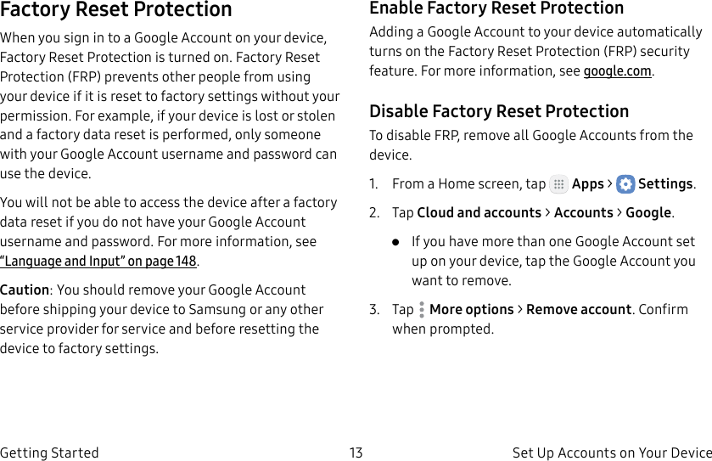Click the bold "Accounts" text in step 2
This screenshot has width=712, height=461.
pyautogui.click(x=583, y=213)
